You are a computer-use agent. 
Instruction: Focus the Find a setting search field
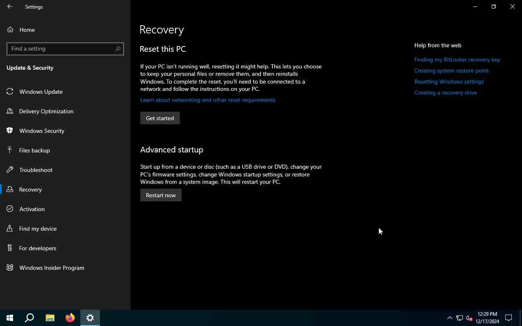65,48
